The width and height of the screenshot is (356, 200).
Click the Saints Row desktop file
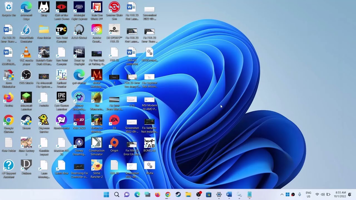[61, 167]
